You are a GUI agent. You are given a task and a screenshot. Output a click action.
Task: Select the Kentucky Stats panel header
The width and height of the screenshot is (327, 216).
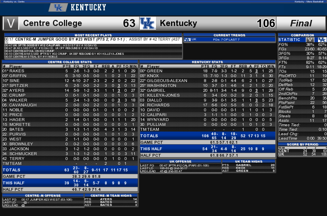208,62
